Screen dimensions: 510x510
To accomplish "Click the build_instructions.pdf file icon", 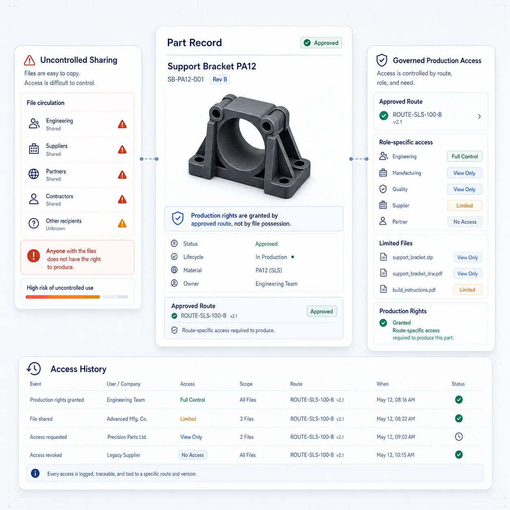I will [x=383, y=289].
